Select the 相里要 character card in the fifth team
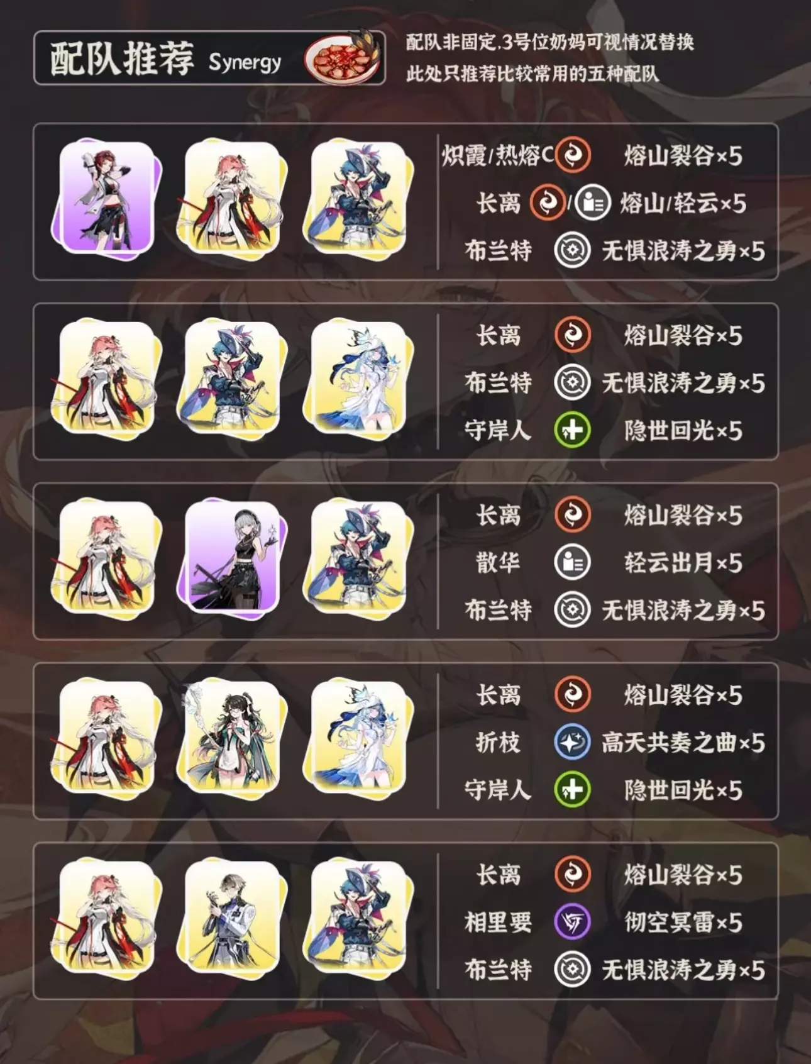811x1064 pixels. 232,917
